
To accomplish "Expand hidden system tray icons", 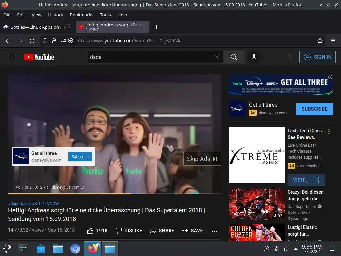I will (296, 249).
